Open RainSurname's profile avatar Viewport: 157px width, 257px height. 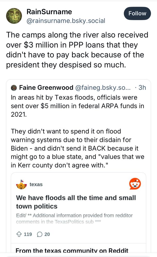14,16
